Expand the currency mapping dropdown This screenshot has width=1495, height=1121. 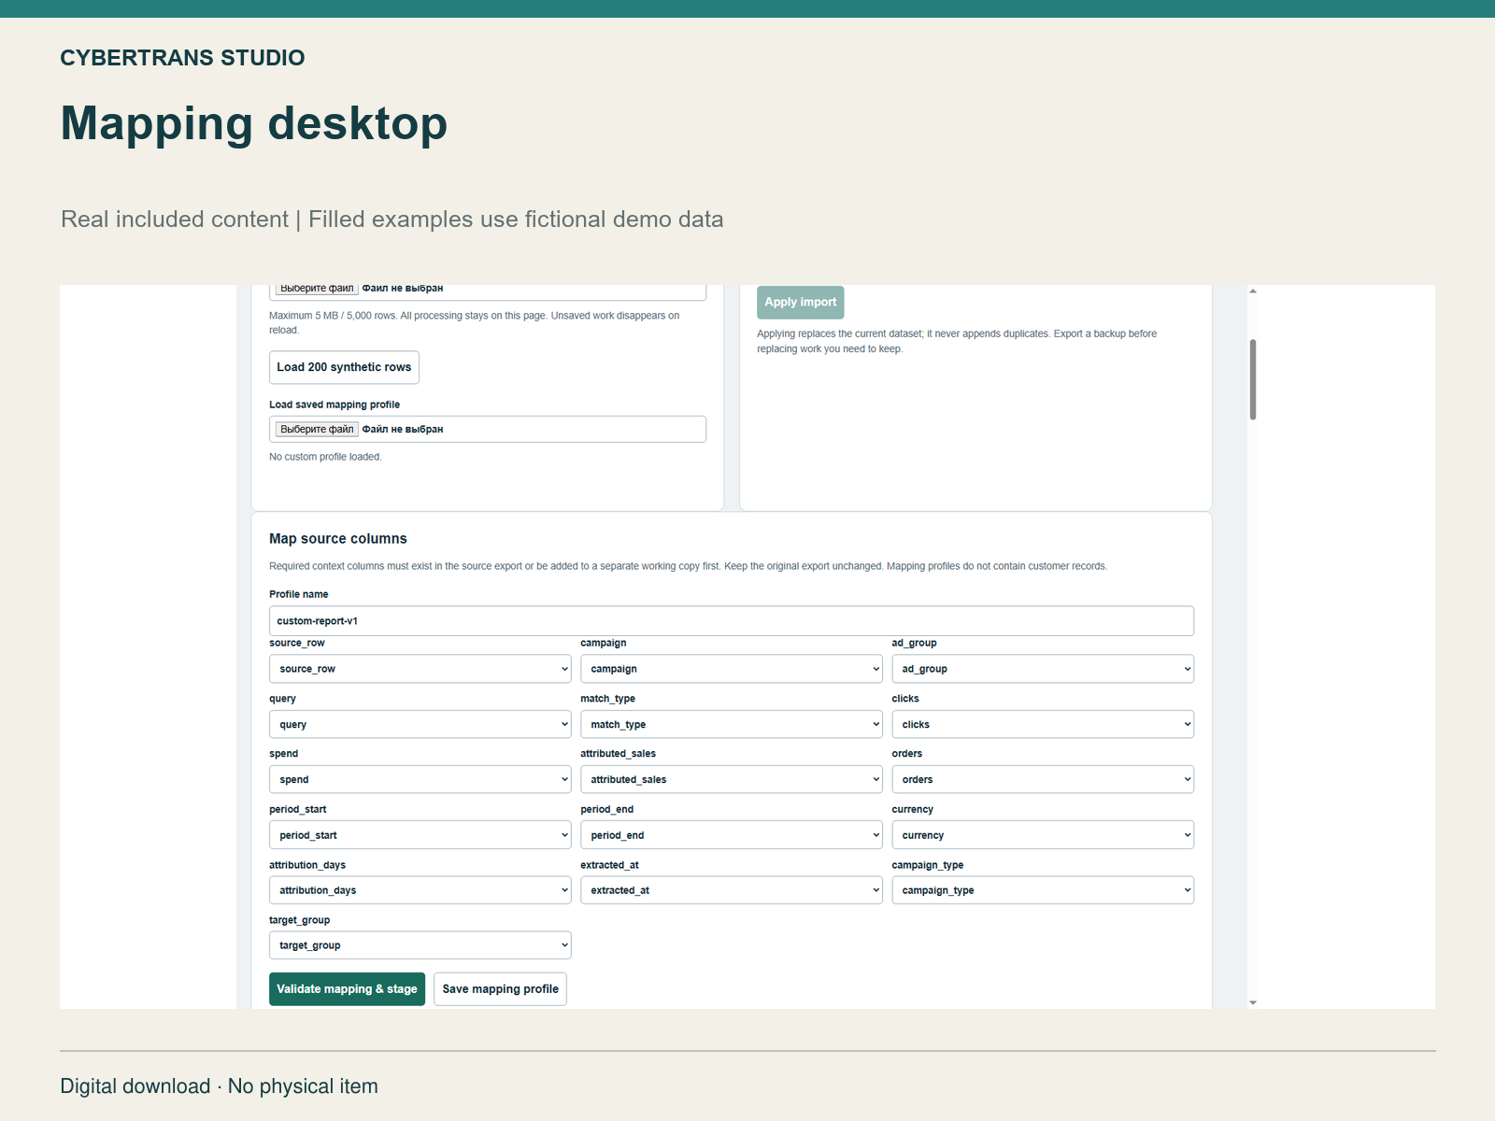(x=1043, y=835)
